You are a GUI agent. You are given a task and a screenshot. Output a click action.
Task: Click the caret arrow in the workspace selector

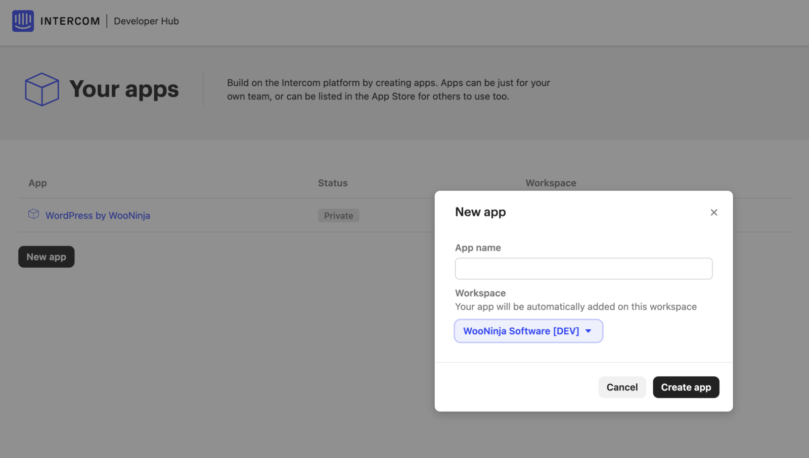click(588, 331)
